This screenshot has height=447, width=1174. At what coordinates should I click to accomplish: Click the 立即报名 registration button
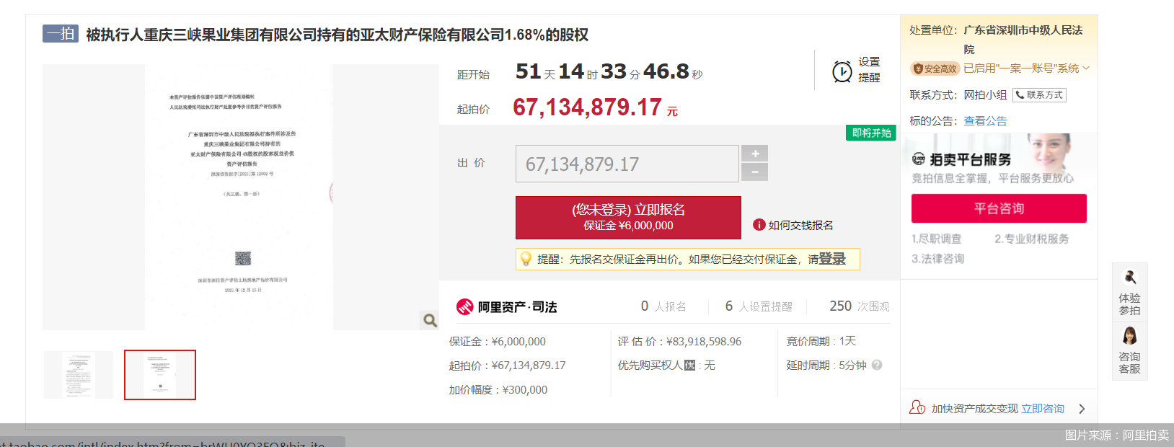click(x=628, y=217)
